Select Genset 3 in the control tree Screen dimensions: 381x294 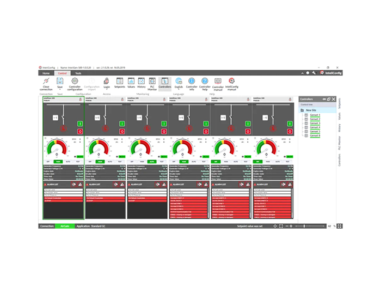(x=315, y=123)
